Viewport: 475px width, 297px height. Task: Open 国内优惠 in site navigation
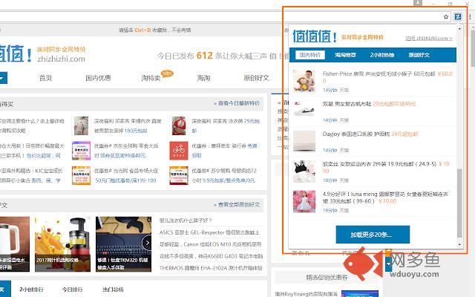point(98,78)
